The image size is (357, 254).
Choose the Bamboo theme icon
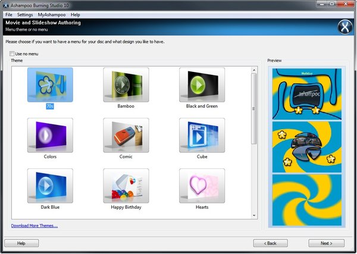click(x=126, y=84)
